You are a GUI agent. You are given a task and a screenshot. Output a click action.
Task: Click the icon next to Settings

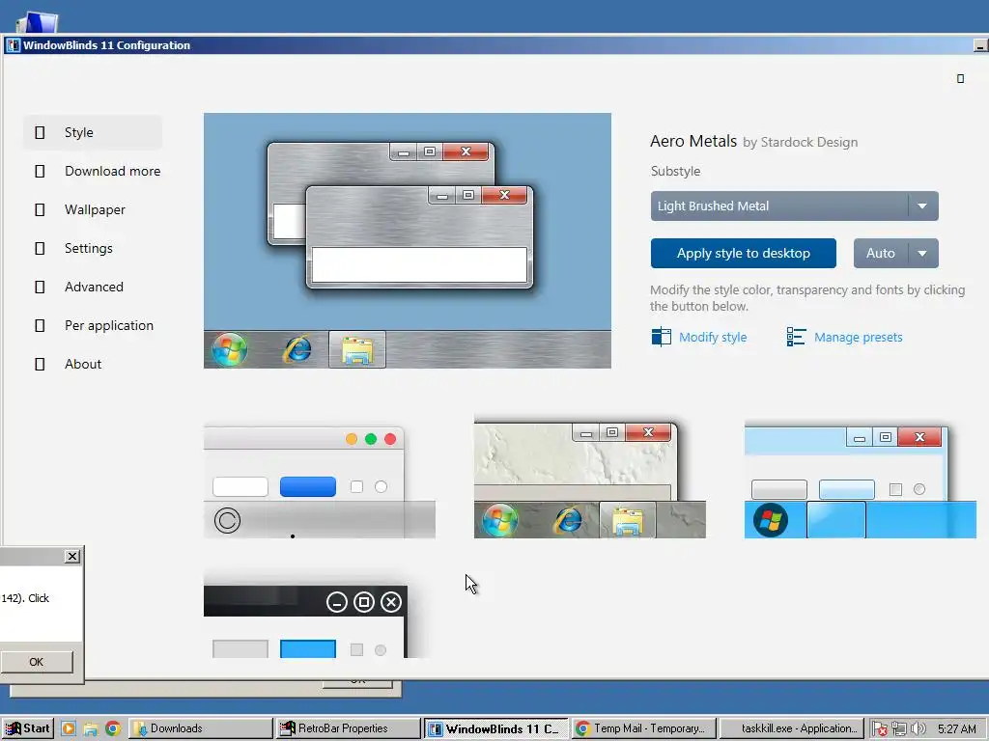pyautogui.click(x=40, y=248)
